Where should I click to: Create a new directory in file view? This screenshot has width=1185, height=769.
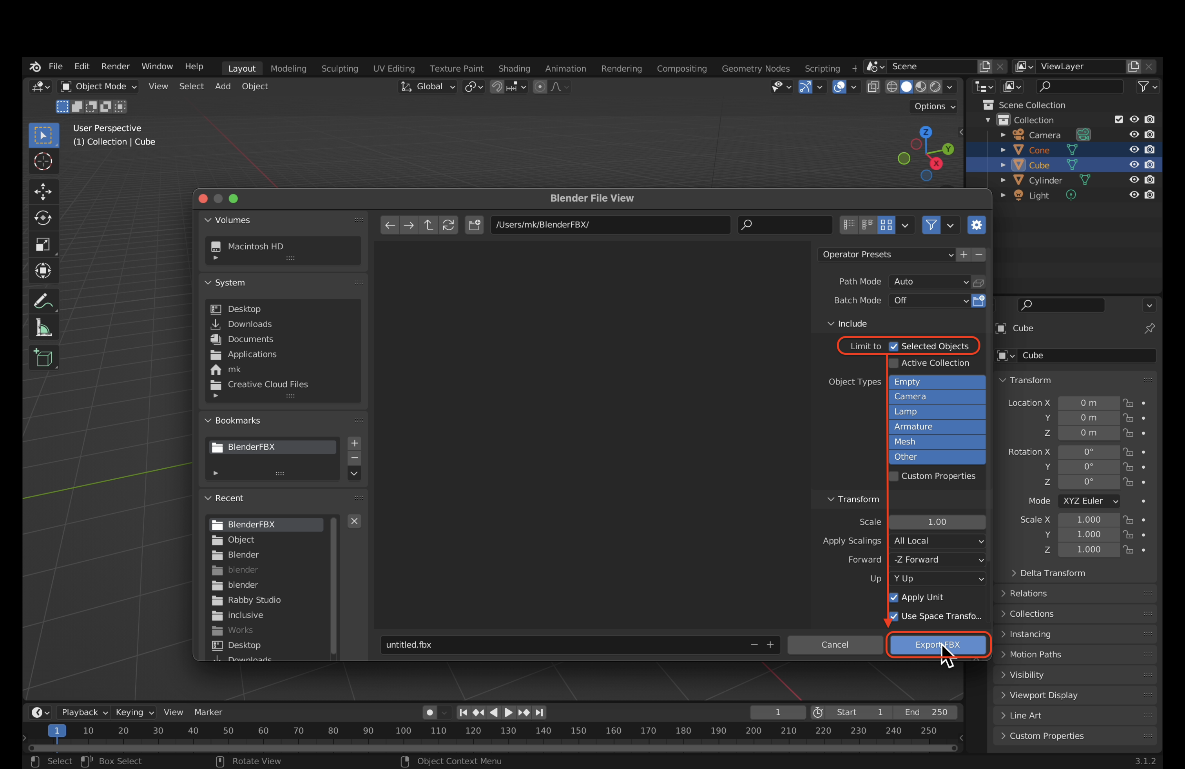(474, 225)
